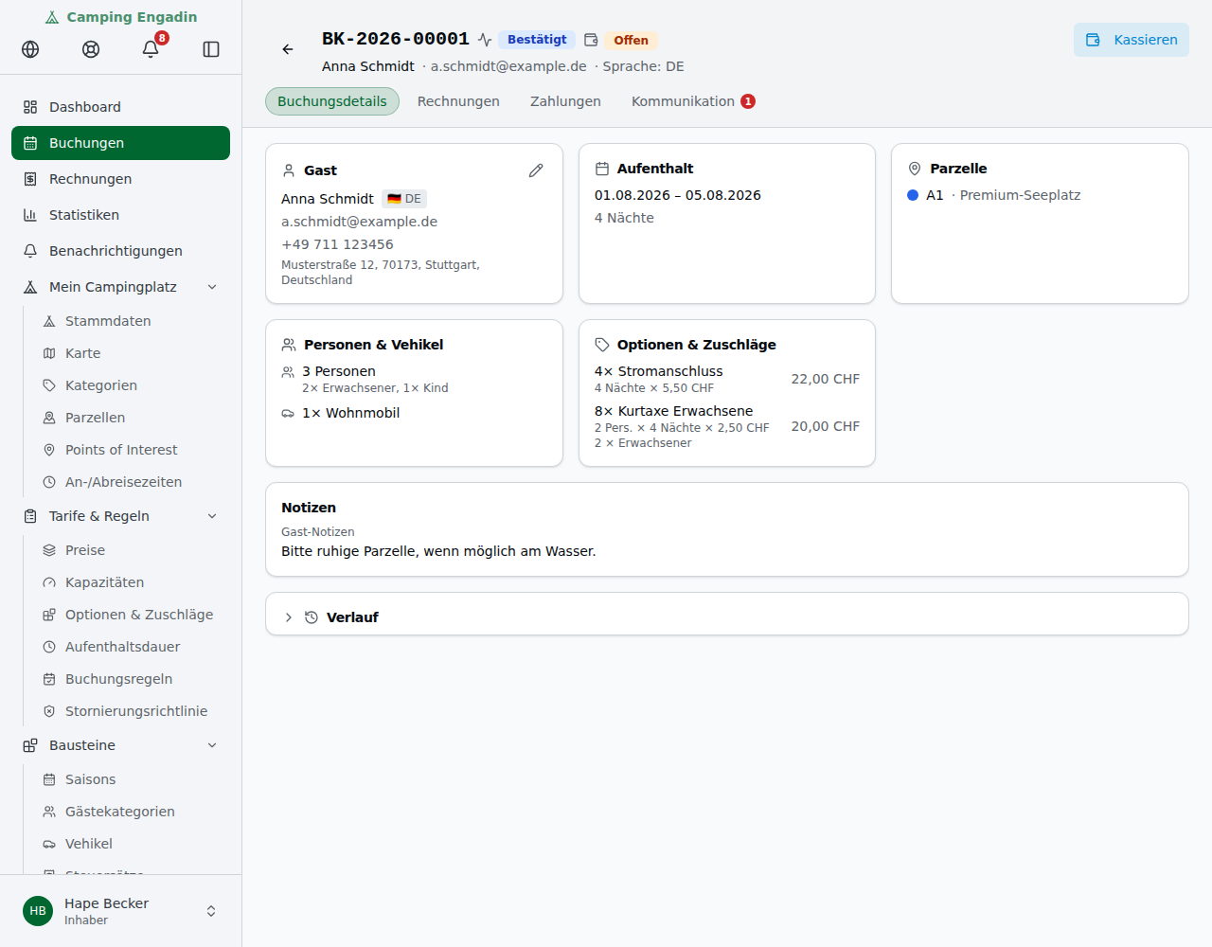Go back with the left arrow
This screenshot has width=1212, height=947.
(x=288, y=49)
